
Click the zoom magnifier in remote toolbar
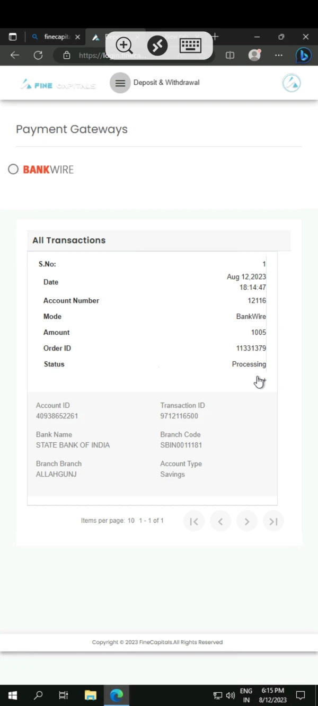[x=124, y=46]
